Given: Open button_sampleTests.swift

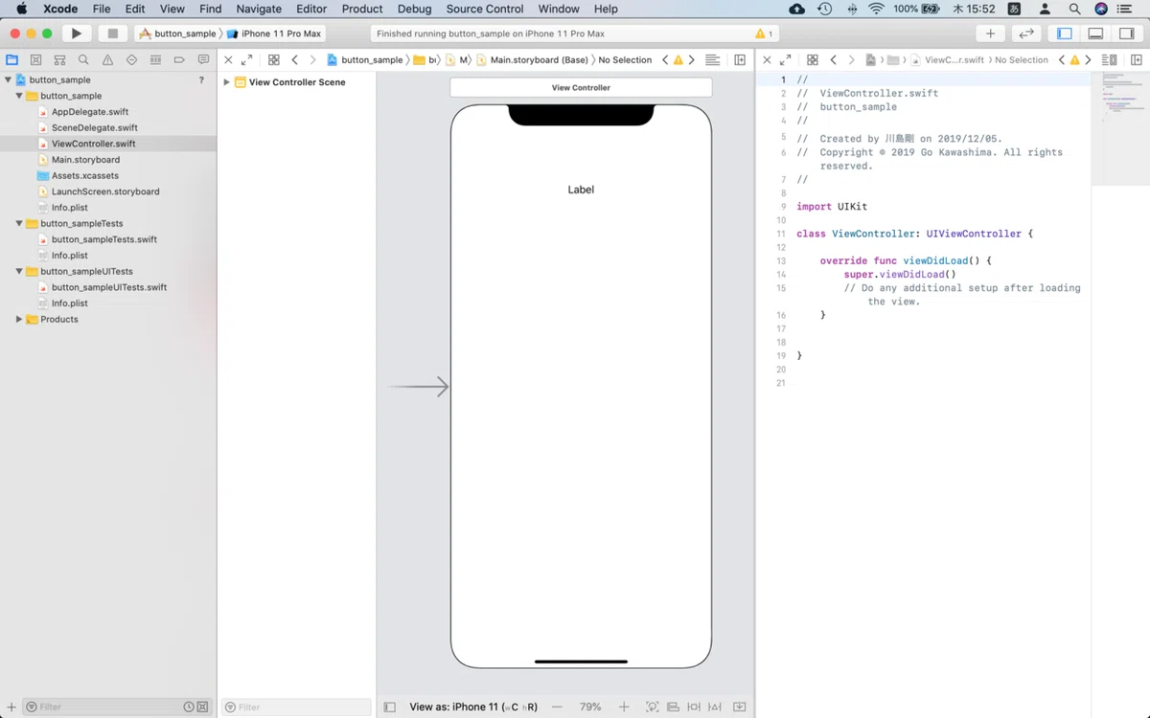Looking at the screenshot, I should 104,239.
